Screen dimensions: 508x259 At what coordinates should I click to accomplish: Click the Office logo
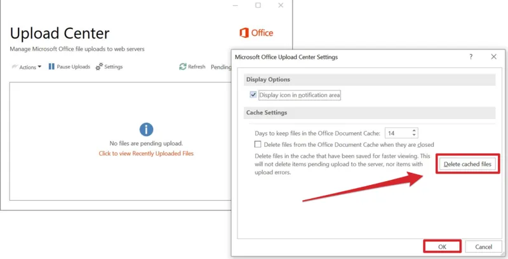(x=256, y=33)
